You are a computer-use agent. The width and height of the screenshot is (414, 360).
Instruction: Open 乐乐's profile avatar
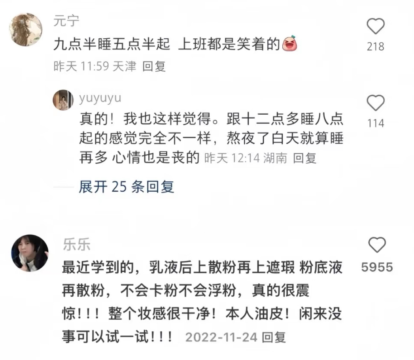coord(30,253)
